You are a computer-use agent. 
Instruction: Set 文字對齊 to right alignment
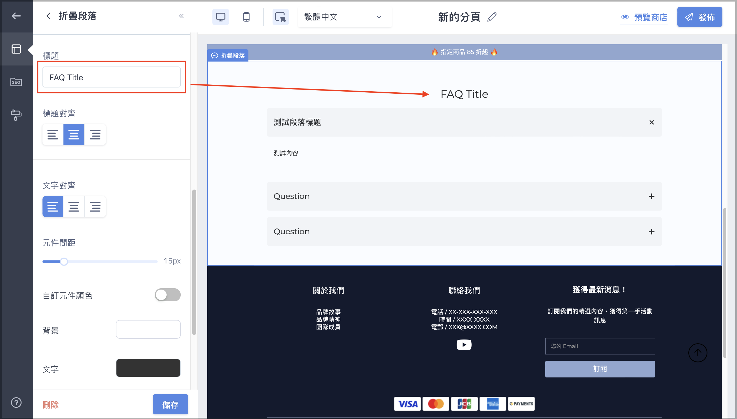tap(95, 207)
